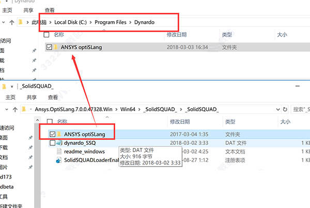Sort by 修改日期 column in Dynardo window

177,35
